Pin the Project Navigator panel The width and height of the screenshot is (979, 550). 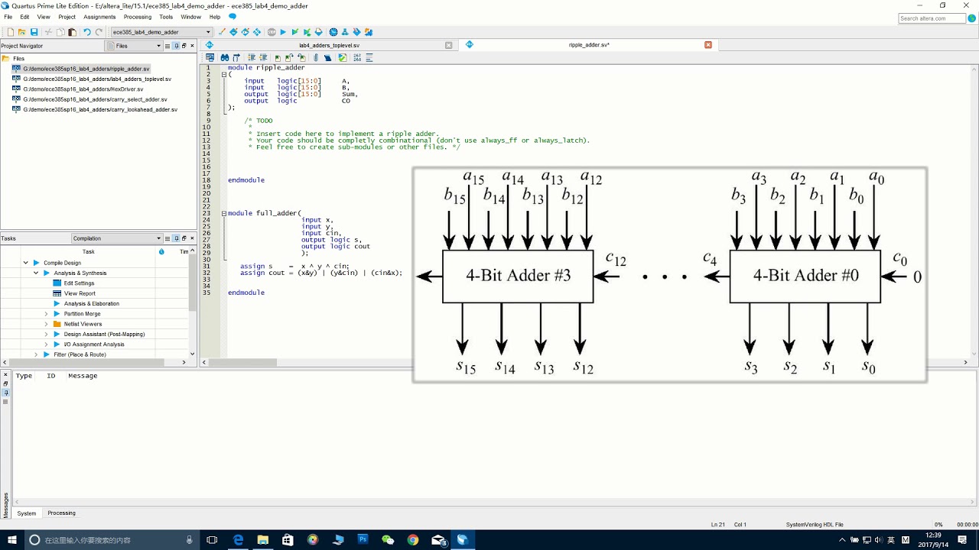[176, 46]
